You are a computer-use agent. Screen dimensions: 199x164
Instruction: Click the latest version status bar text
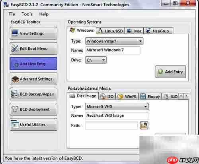44,158
